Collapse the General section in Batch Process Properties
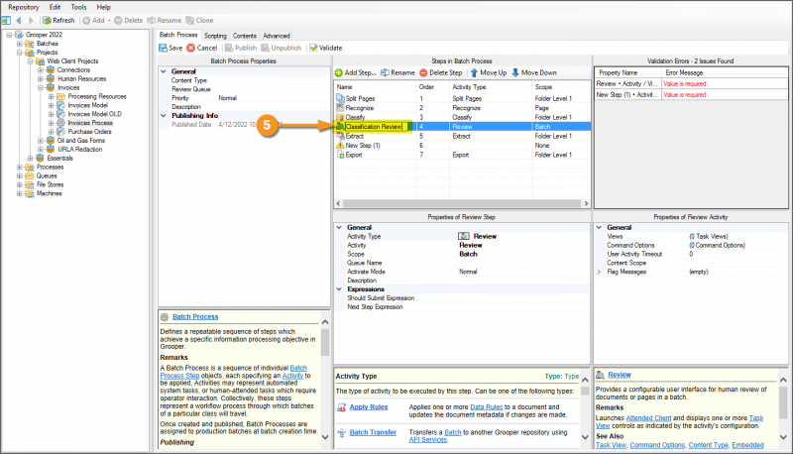Image resolution: width=793 pixels, height=454 pixels. [164, 71]
